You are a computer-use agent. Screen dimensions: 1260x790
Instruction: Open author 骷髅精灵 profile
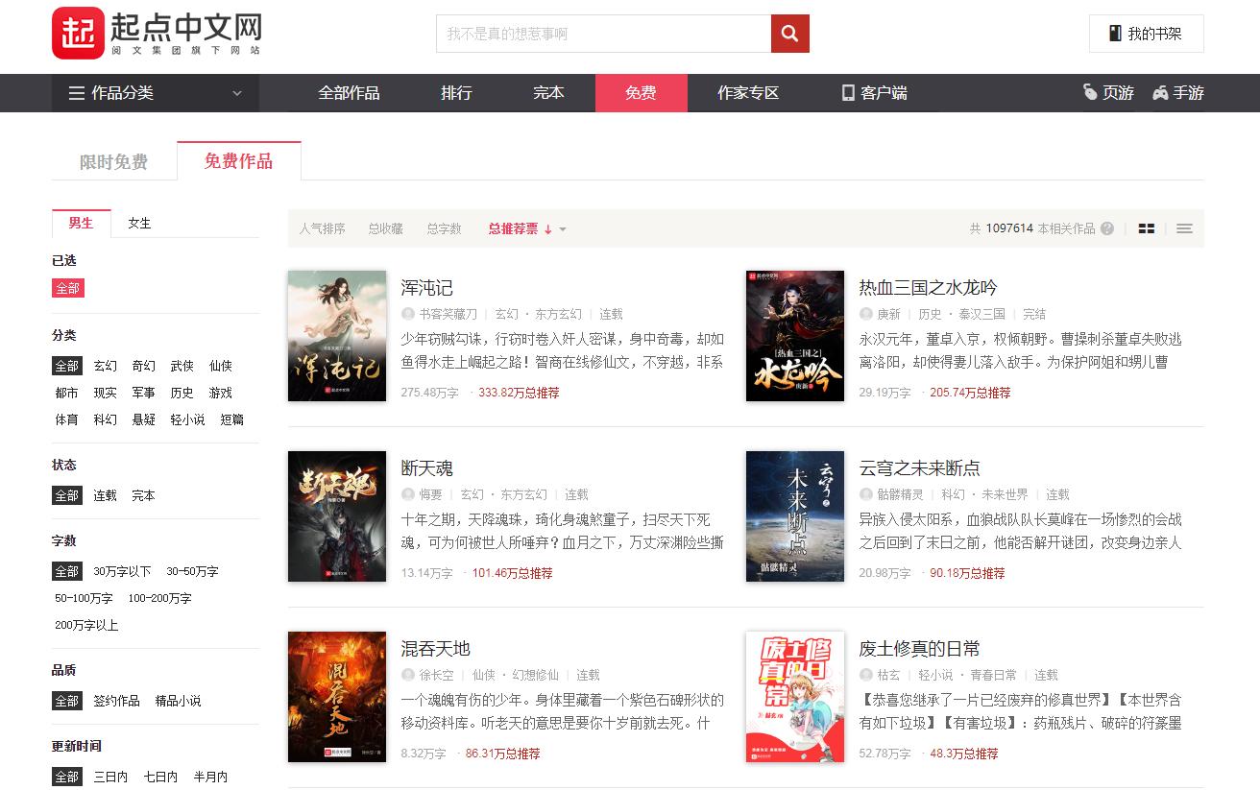point(901,494)
